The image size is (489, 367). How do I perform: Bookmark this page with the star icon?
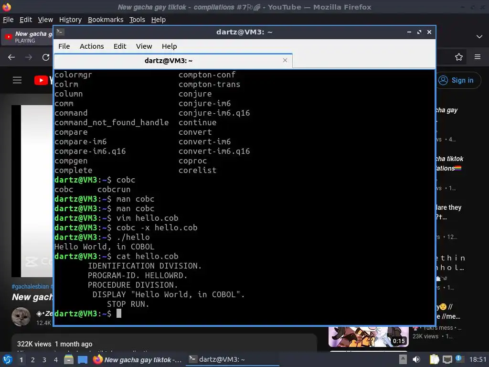click(x=458, y=57)
